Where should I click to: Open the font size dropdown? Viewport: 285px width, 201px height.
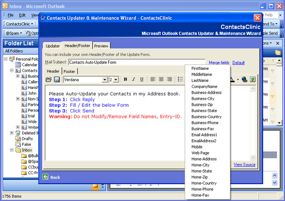point(116,80)
